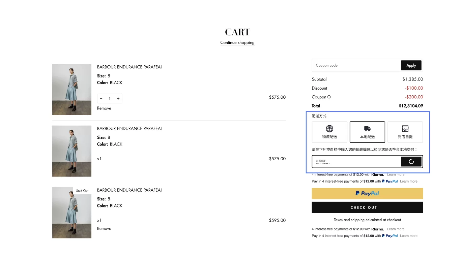Remove the first cart item
Screen dimensions: 460x258
pos(104,108)
